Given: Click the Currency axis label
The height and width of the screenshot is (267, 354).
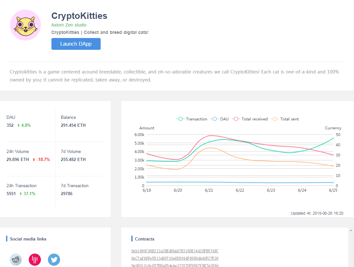Looking at the screenshot, I should pos(333,128).
